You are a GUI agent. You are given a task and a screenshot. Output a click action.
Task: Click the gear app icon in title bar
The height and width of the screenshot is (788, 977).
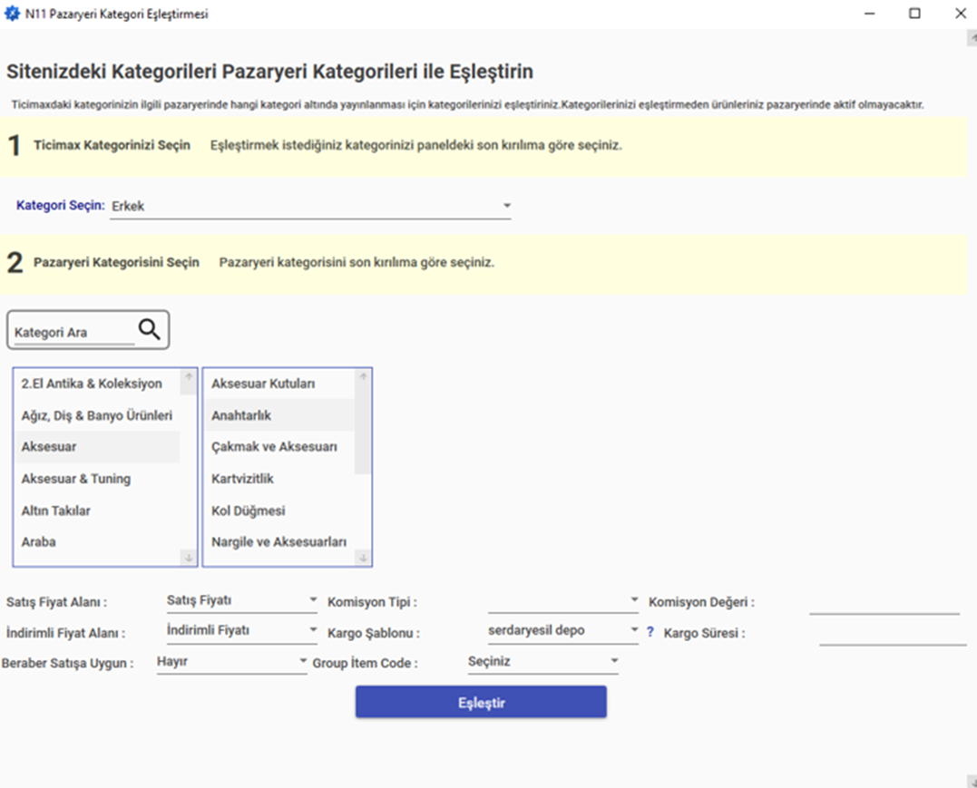12,13
